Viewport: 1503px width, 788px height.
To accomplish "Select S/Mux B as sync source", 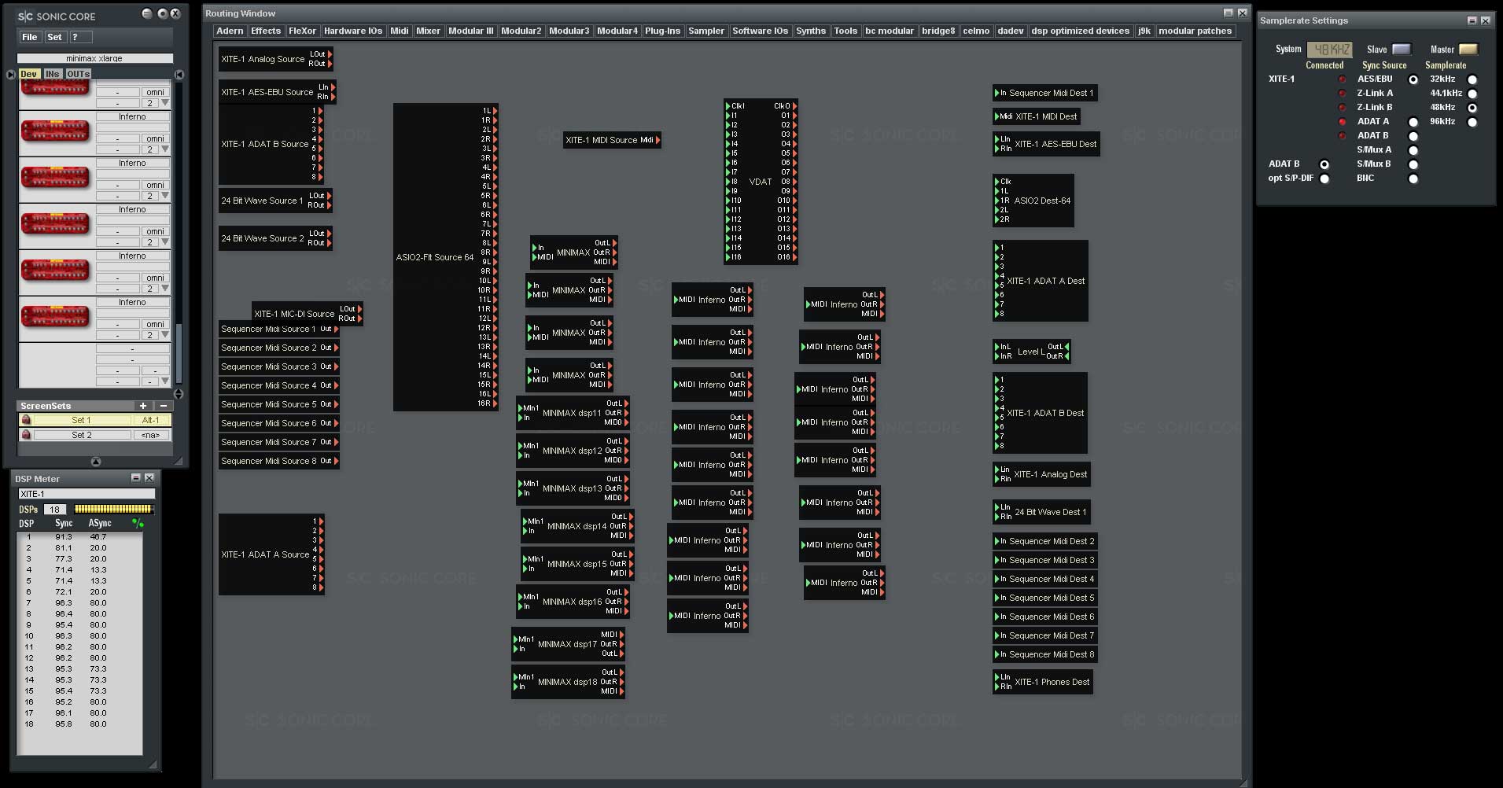I will tap(1413, 164).
